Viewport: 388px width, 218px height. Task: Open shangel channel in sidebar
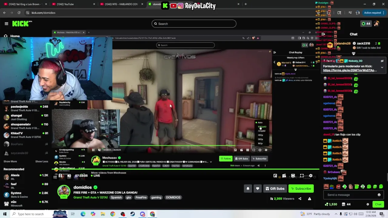pyautogui.click(x=26, y=117)
